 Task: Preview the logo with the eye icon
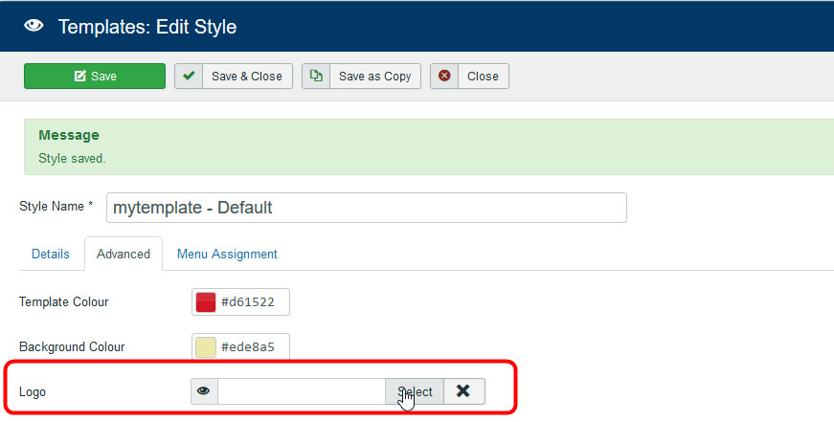pos(204,391)
